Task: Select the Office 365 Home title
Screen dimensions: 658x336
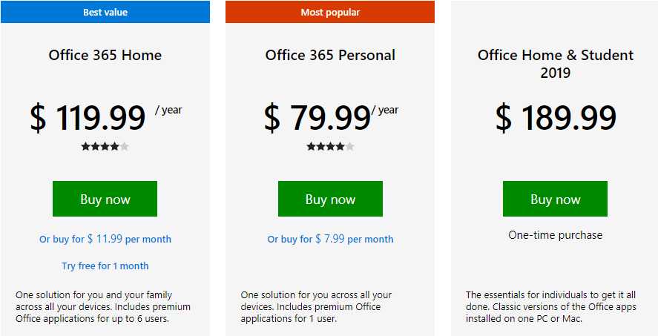Action: tap(105, 56)
